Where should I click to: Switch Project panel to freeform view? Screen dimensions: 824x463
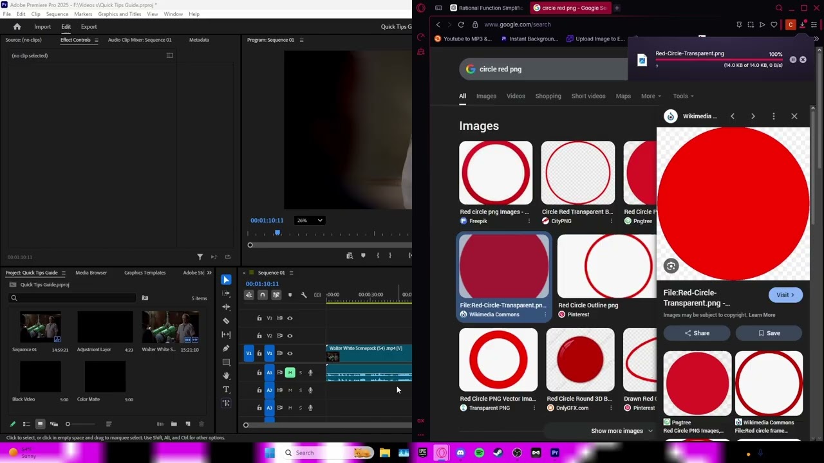54,424
